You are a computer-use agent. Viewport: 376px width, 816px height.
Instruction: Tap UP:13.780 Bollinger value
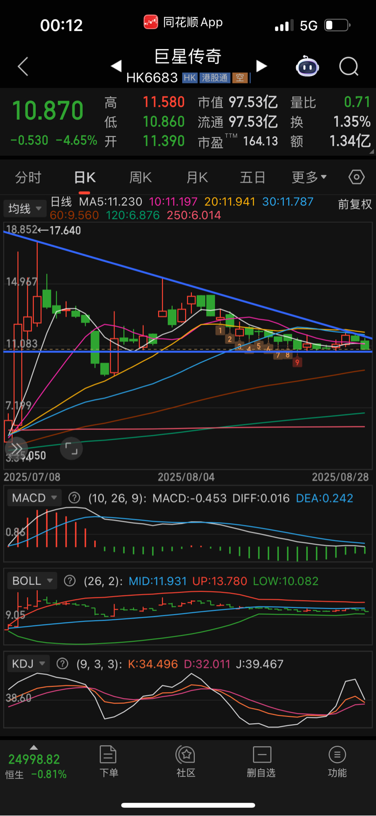point(220,581)
